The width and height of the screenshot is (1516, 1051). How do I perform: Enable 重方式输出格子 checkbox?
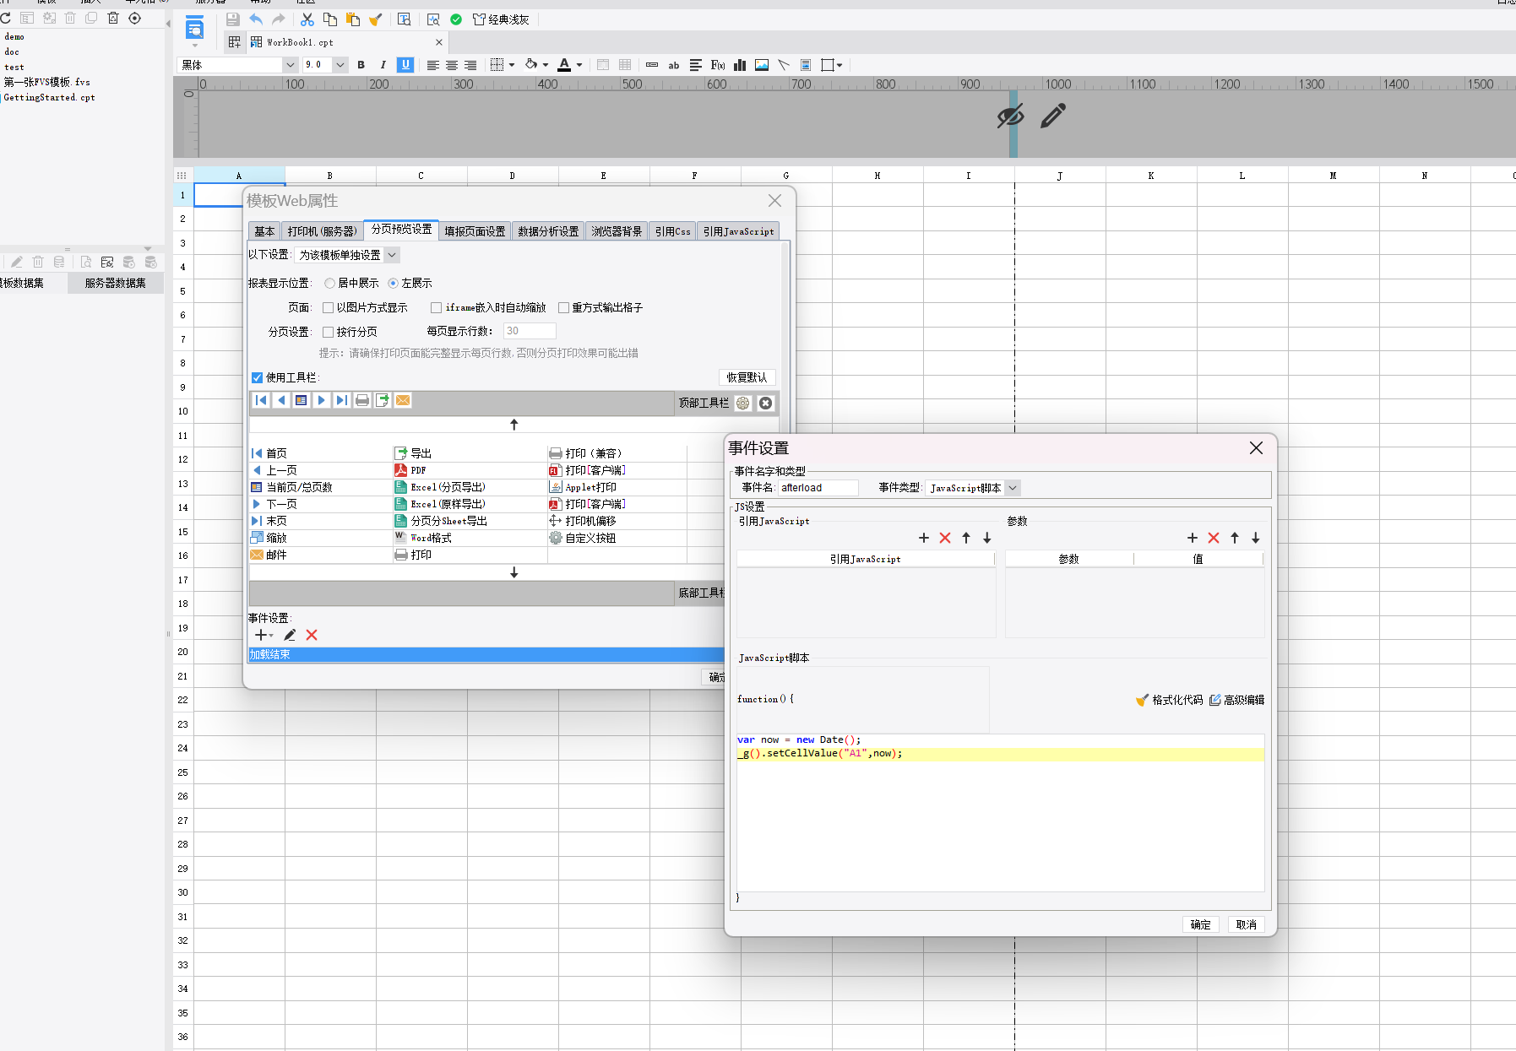(563, 308)
